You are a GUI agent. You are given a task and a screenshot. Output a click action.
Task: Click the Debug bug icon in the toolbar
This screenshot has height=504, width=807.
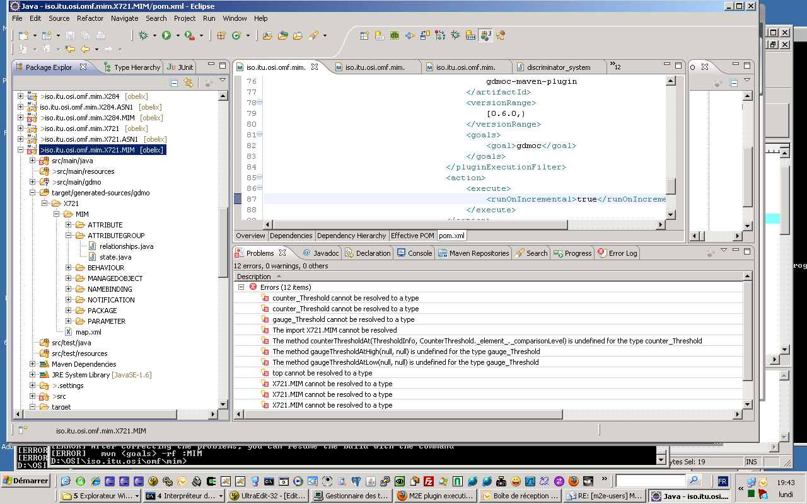(143, 36)
